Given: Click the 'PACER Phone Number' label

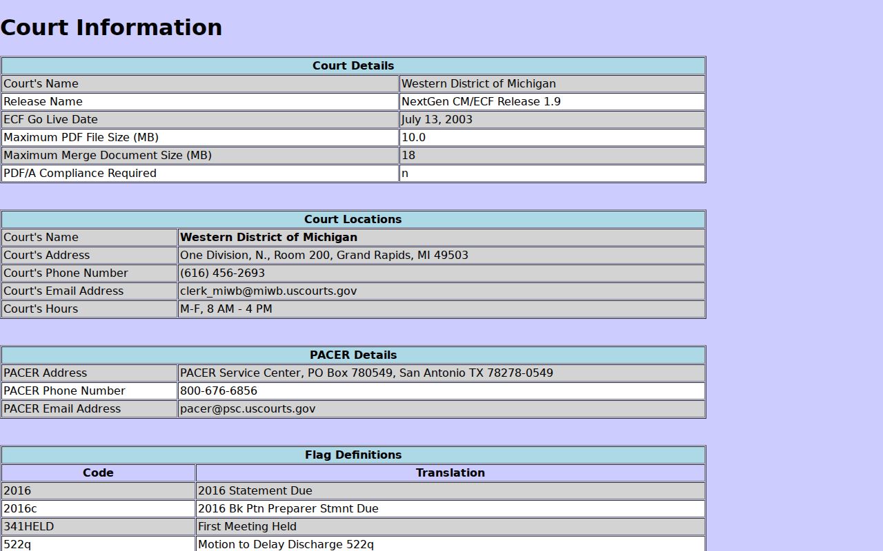Looking at the screenshot, I should point(64,391).
